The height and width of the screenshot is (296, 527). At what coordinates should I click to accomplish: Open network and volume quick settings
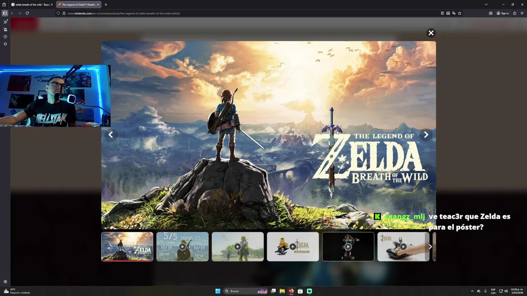pos(503,291)
